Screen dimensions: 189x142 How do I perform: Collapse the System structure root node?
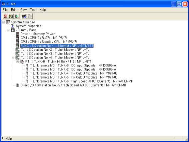coord(4,22)
